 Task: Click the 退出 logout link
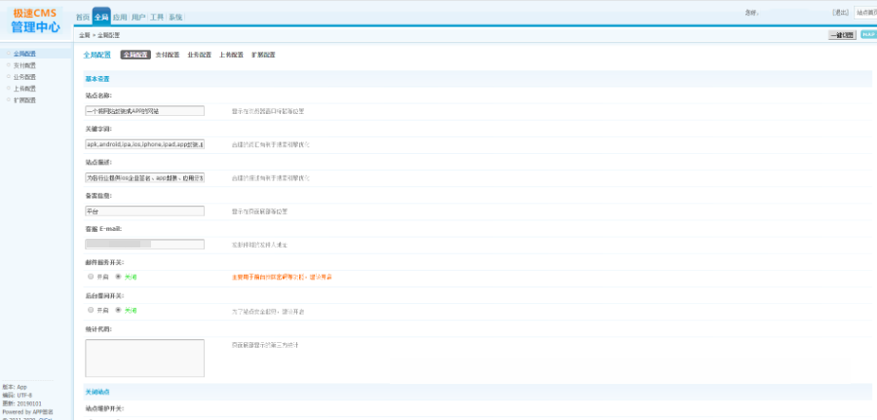[841, 13]
